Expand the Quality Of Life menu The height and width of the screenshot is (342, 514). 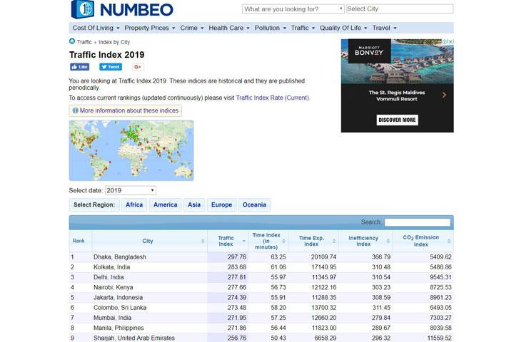pyautogui.click(x=343, y=28)
